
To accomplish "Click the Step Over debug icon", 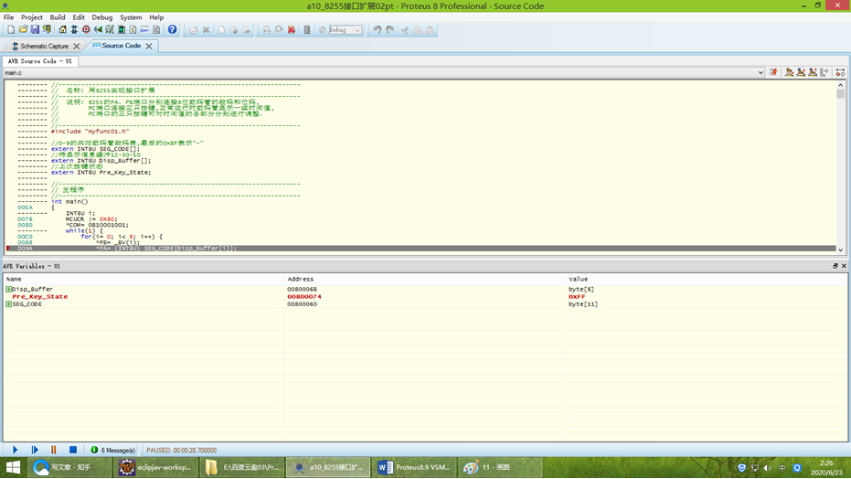I will (789, 72).
